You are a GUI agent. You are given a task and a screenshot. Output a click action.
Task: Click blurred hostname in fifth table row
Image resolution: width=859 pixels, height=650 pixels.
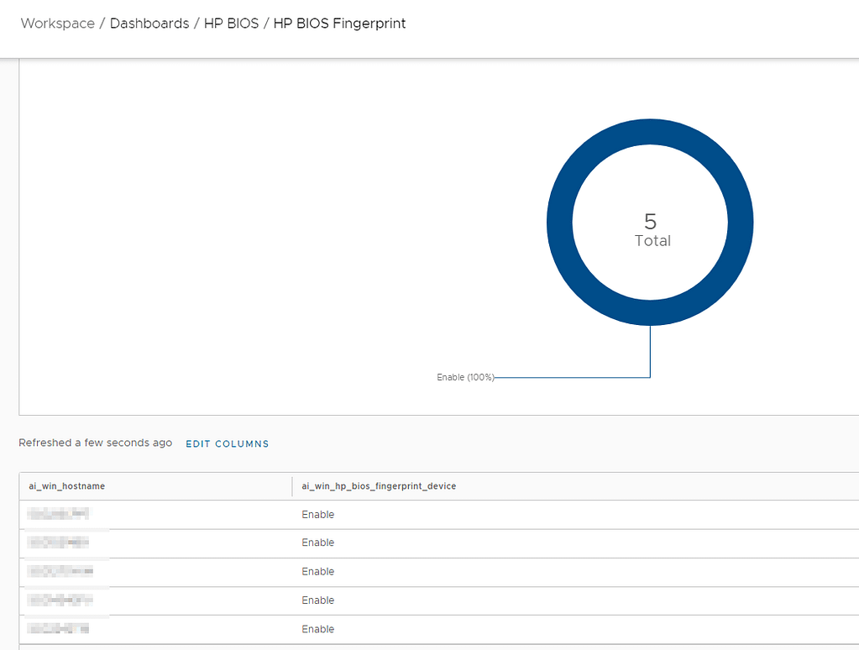pyautogui.click(x=58, y=629)
